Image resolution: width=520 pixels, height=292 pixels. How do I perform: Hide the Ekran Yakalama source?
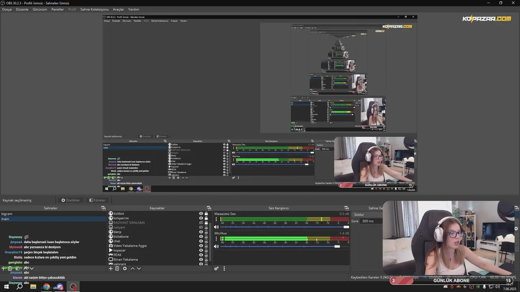(201, 260)
